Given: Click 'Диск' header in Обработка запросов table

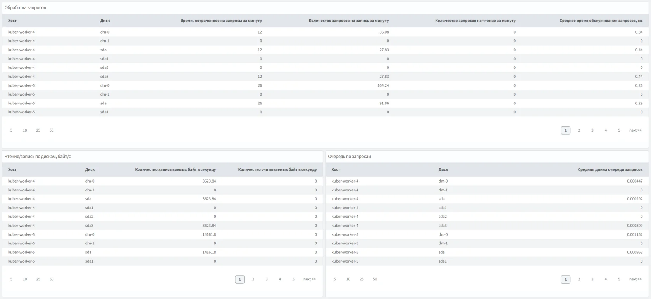Looking at the screenshot, I should point(105,21).
